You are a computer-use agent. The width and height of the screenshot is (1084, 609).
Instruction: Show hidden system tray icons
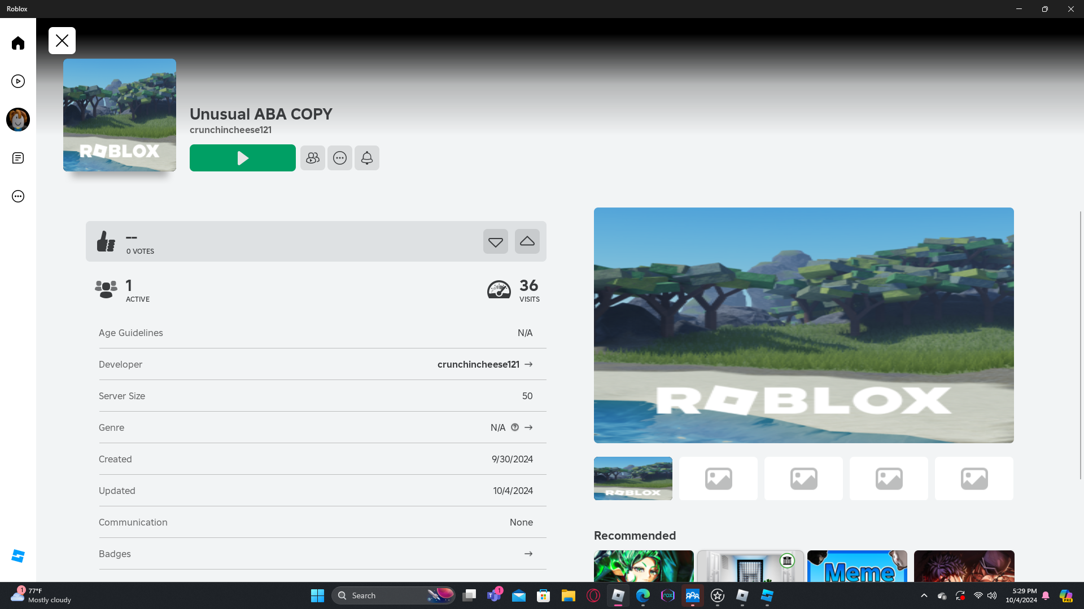point(924,595)
